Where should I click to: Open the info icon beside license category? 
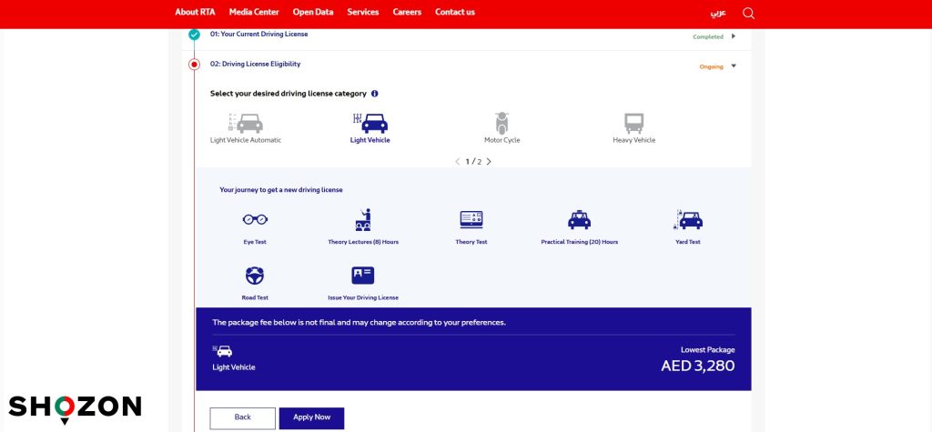374,94
